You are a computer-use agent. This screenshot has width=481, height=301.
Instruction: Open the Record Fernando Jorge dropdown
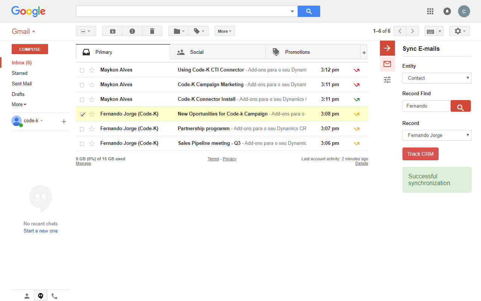(x=437, y=135)
